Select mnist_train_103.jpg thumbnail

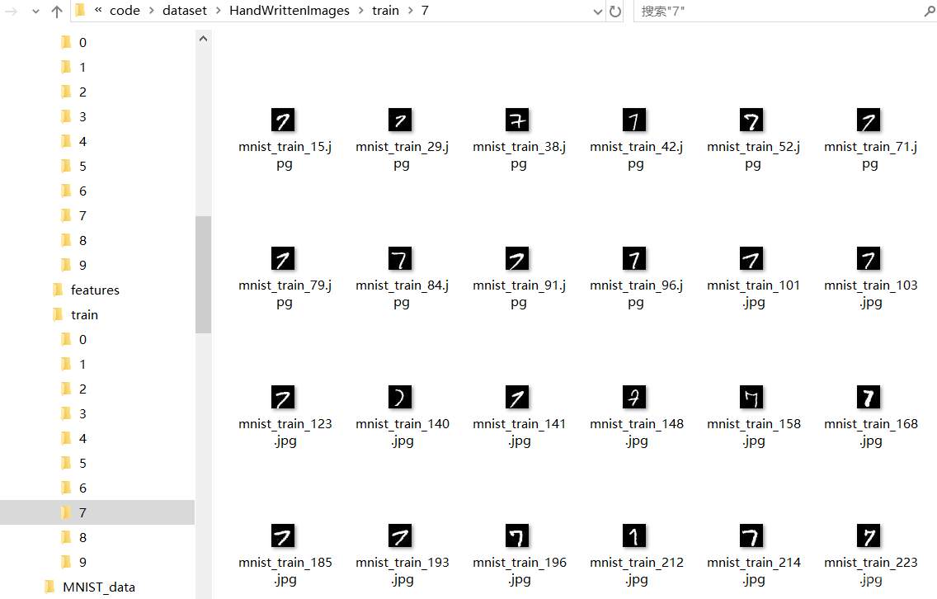(x=869, y=259)
